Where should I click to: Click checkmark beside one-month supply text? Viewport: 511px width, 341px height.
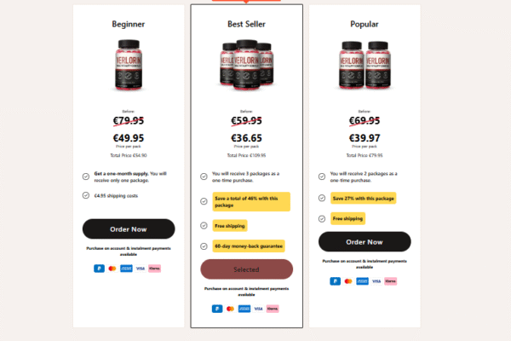click(x=86, y=176)
